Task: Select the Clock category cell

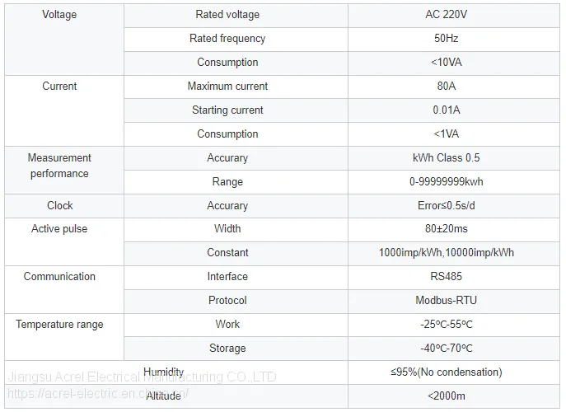Action: (64, 206)
